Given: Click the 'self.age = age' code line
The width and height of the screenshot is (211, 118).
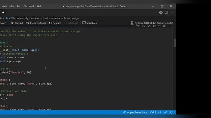Looking at the screenshot, I should 10,61.
